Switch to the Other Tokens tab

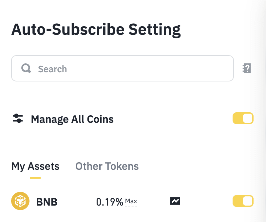pyautogui.click(x=107, y=166)
